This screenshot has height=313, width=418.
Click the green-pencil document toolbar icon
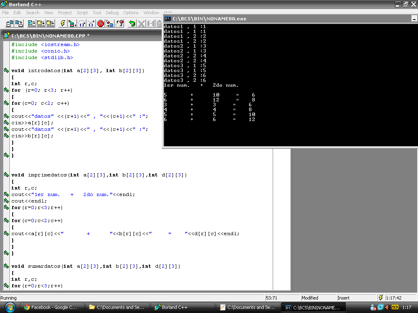pyautogui.click(x=72, y=23)
